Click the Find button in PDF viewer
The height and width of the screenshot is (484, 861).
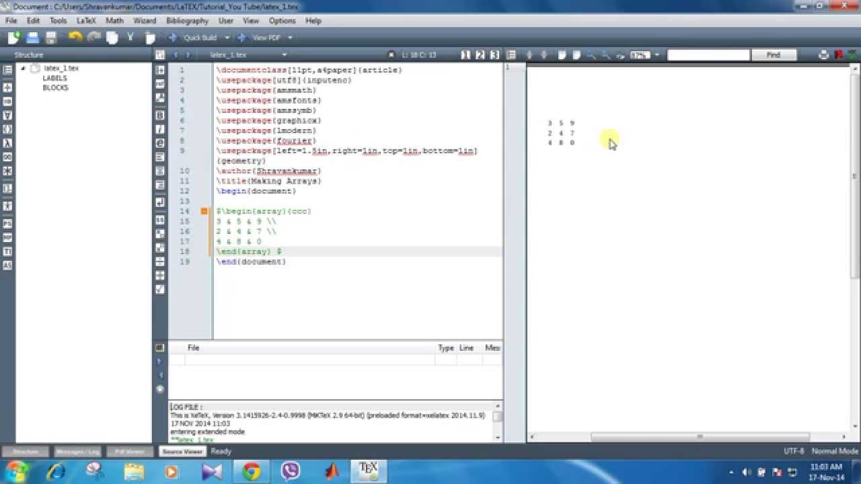(774, 55)
